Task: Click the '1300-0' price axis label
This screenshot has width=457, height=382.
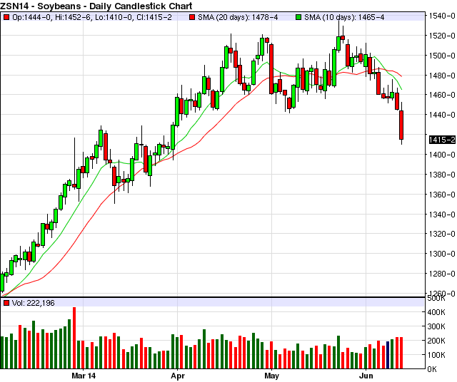Action: tap(442, 254)
